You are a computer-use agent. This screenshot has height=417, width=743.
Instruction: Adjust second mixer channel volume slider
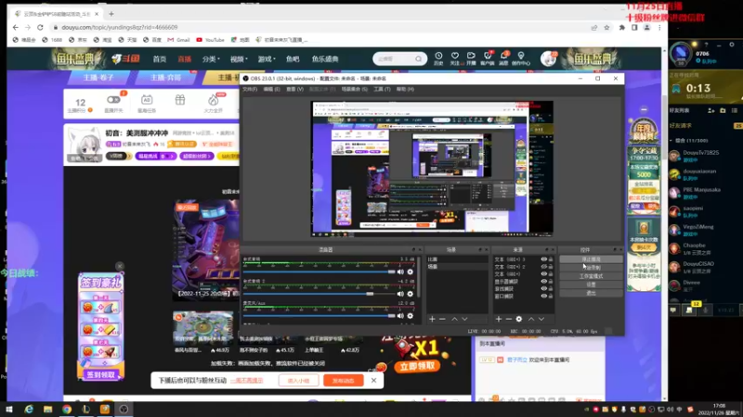pyautogui.click(x=319, y=294)
